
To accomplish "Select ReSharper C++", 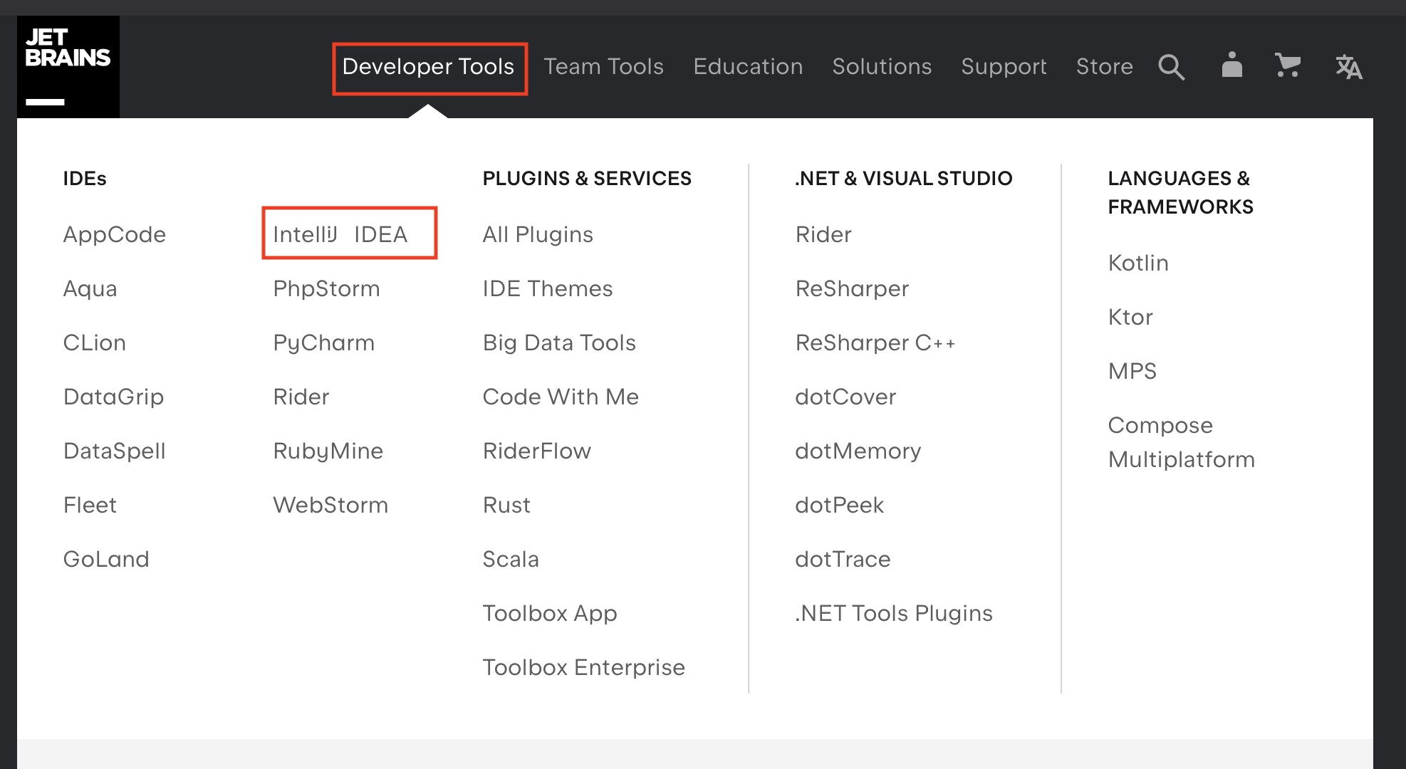I will [x=875, y=342].
